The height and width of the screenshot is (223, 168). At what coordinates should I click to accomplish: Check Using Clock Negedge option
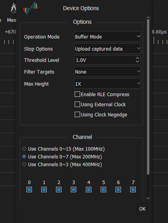pos(77,114)
